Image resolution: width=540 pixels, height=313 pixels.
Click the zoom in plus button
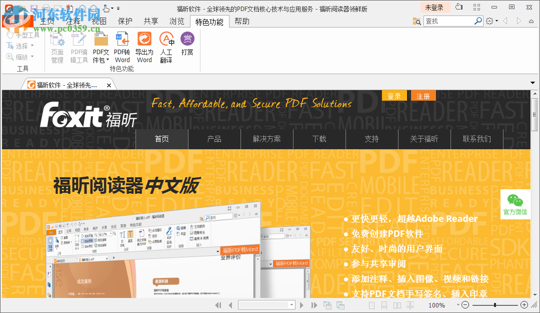coord(524,304)
